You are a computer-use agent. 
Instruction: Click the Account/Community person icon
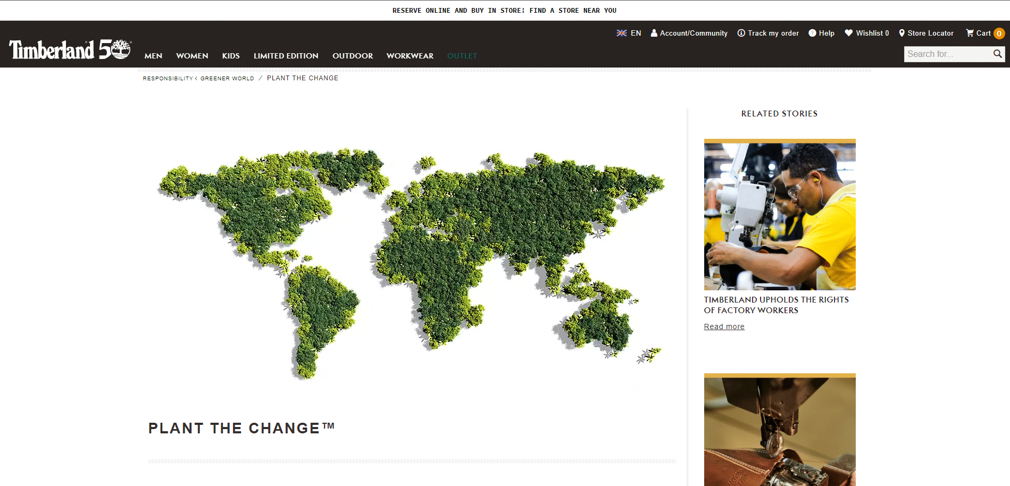tap(654, 33)
